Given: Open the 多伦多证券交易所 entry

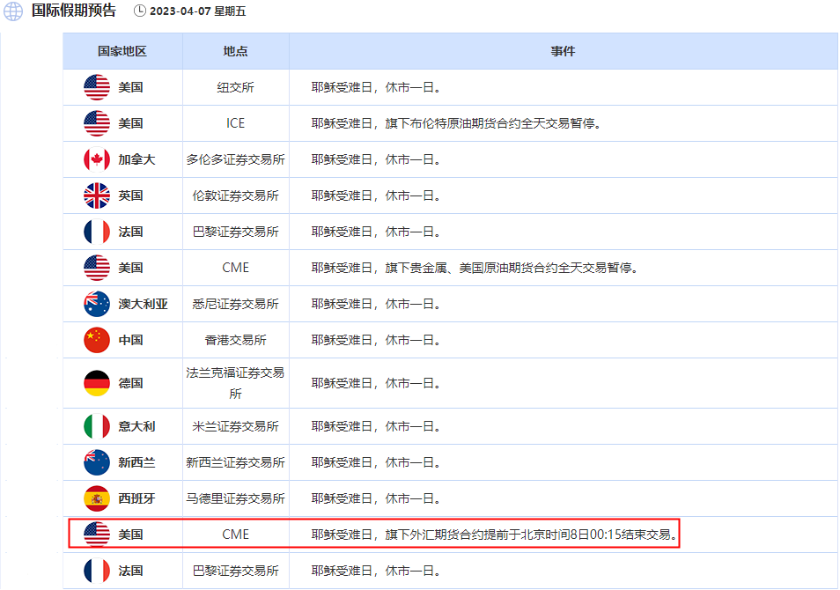Looking at the screenshot, I should [x=235, y=159].
